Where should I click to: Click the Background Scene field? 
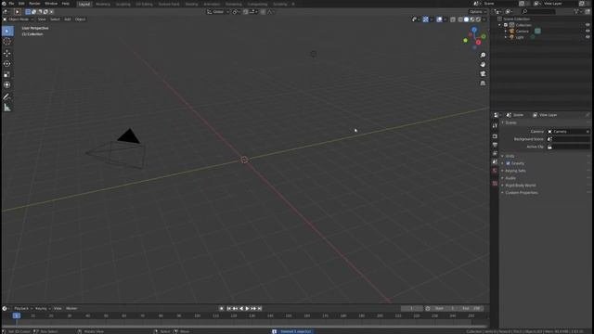568,139
